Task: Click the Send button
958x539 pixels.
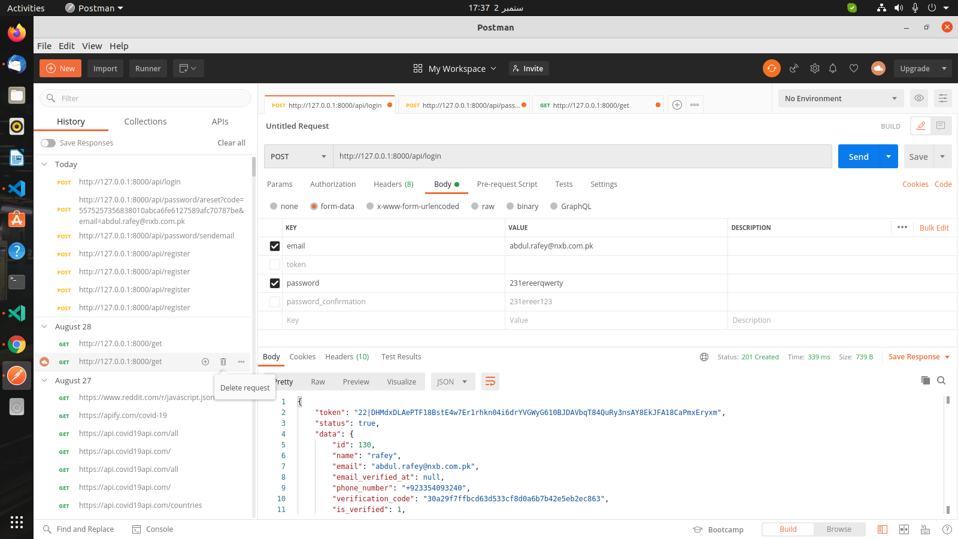Action: 858,156
